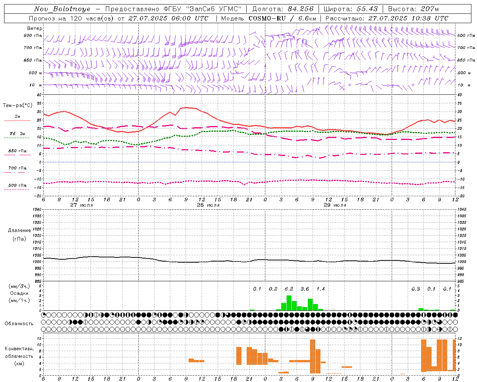The height and width of the screenshot is (382, 477).
Task: Click the 10 м wind level label on the left axis
Action: pos(36,85)
